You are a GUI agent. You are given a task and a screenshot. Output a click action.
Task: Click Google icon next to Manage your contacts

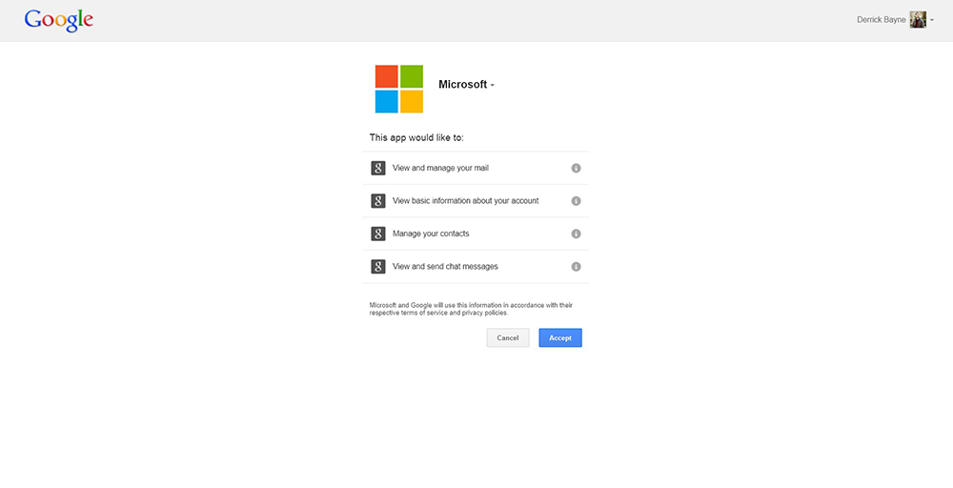(378, 234)
